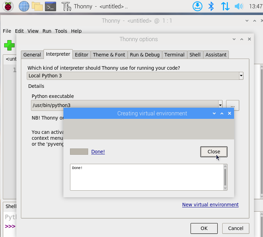
Task: Open the Tools menu in Thonny
Action: pos(61,31)
